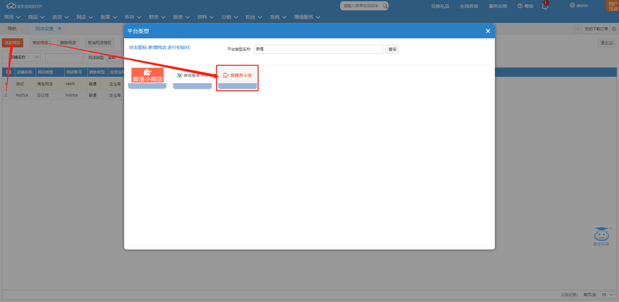Open the 批零 menu
Image resolution: width=619 pixels, height=302 pixels.
pos(109,17)
